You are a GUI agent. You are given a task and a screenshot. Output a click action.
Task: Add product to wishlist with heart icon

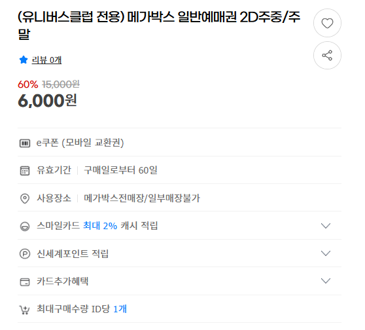click(x=327, y=23)
